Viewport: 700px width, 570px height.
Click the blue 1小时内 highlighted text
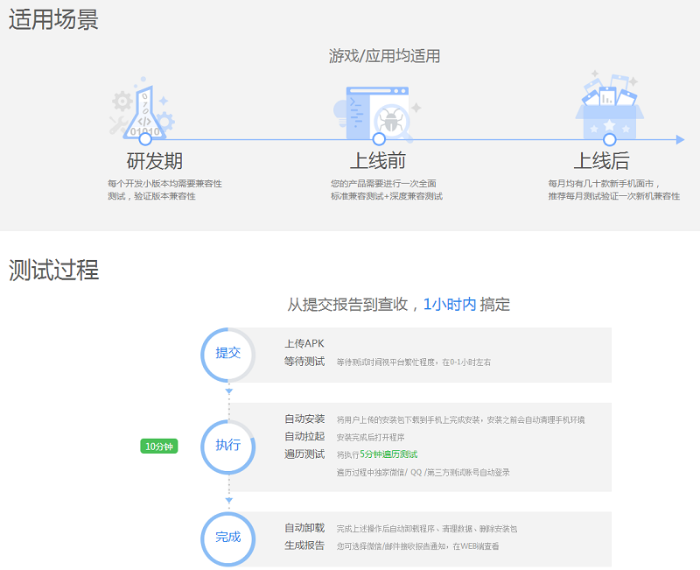[450, 305]
